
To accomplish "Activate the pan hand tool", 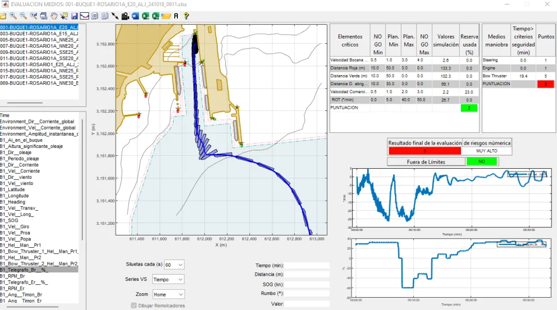I will (x=54, y=16).
